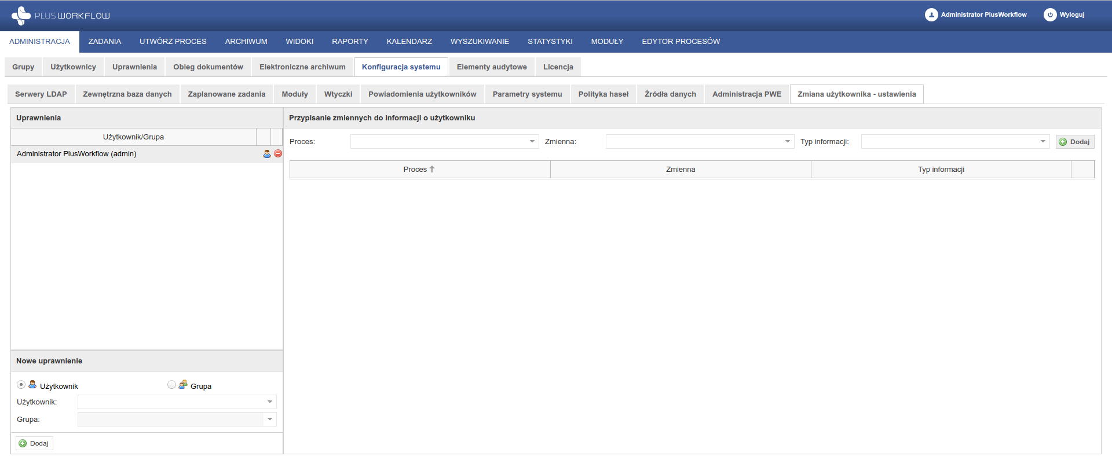This screenshot has height=456, width=1112.
Task: Click the user icon in admin row
Action: pyautogui.click(x=267, y=154)
